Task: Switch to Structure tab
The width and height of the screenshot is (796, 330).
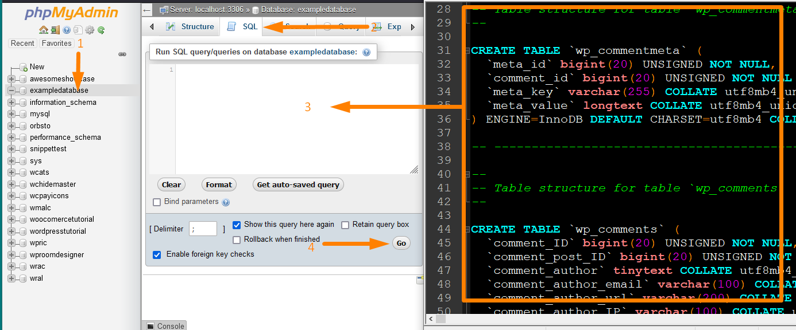Action: (x=190, y=27)
